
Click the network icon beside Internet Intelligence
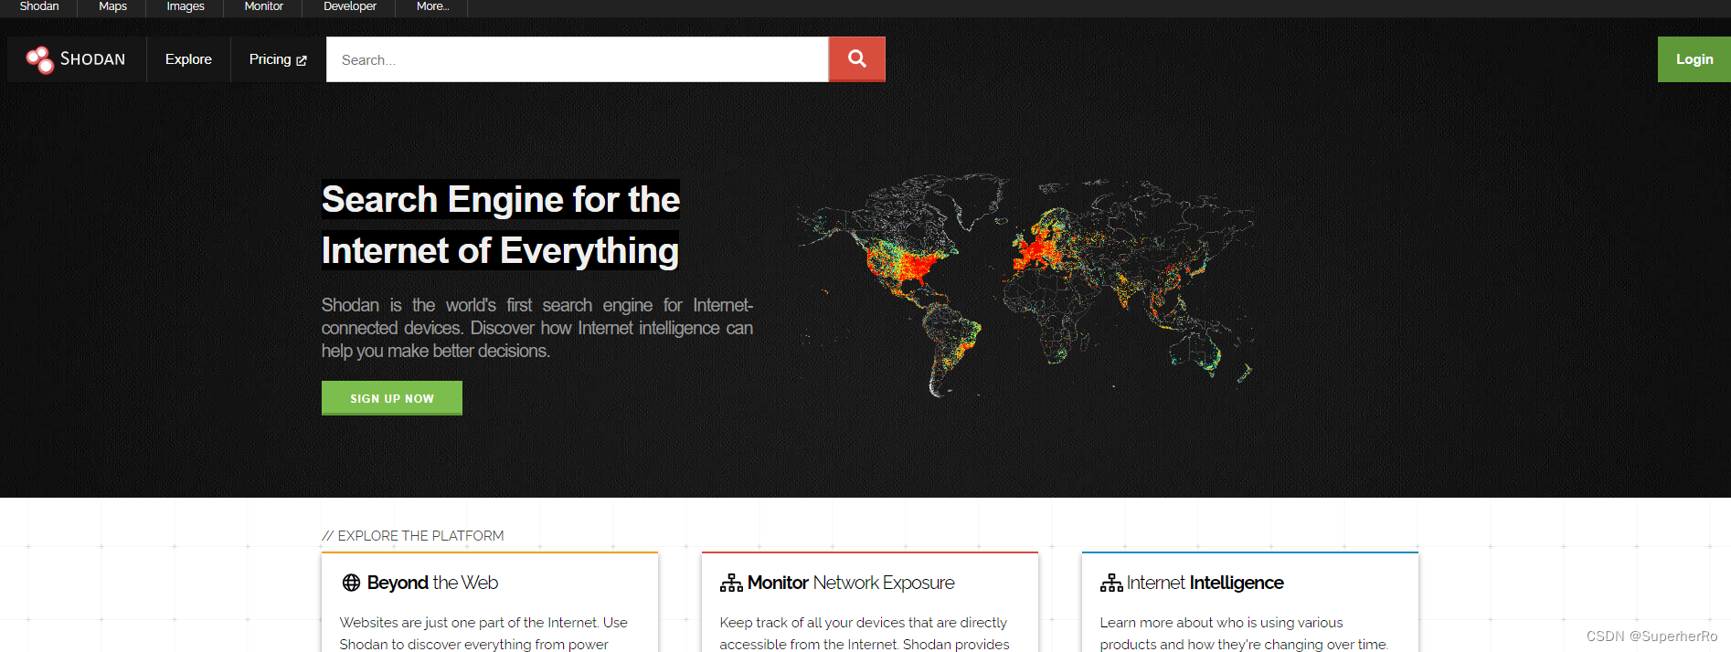pyautogui.click(x=1111, y=583)
